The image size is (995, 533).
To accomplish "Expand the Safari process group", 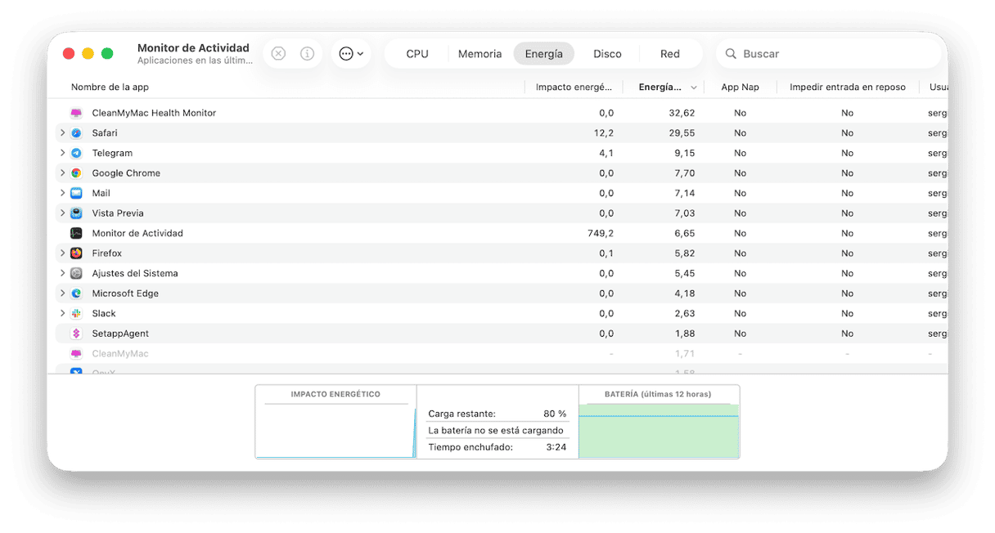I will coord(62,132).
